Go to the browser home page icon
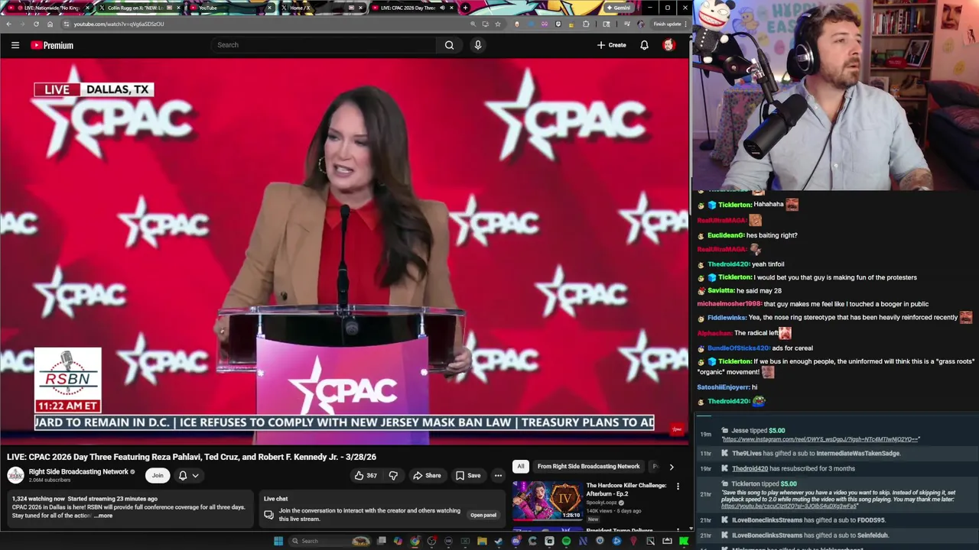The image size is (979, 550). point(50,24)
